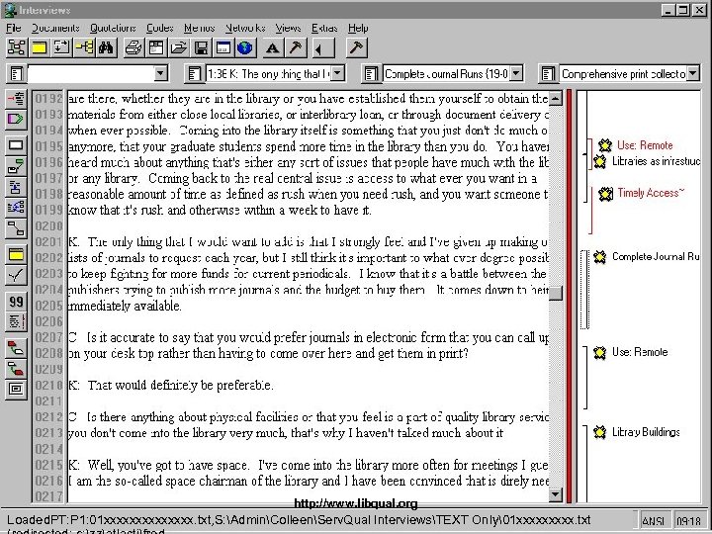Viewport: 712px width, 534px height.
Task: Click the bottom framed box icon in left toolbar
Action: [17, 390]
